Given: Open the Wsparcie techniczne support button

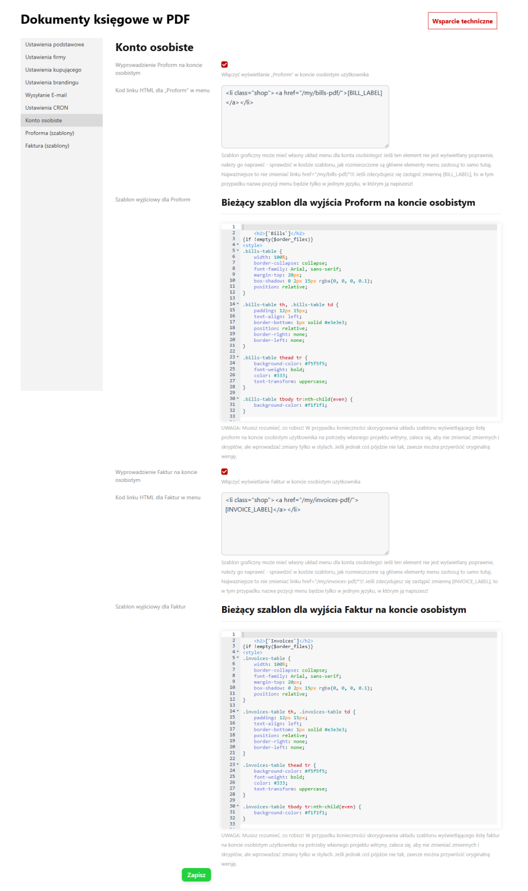Looking at the screenshot, I should click(462, 21).
